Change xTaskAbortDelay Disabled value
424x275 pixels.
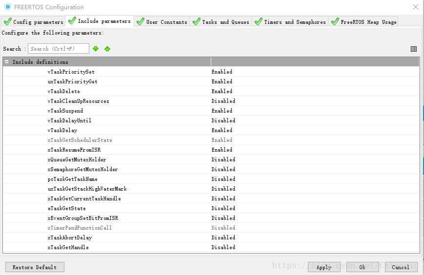tap(315, 237)
